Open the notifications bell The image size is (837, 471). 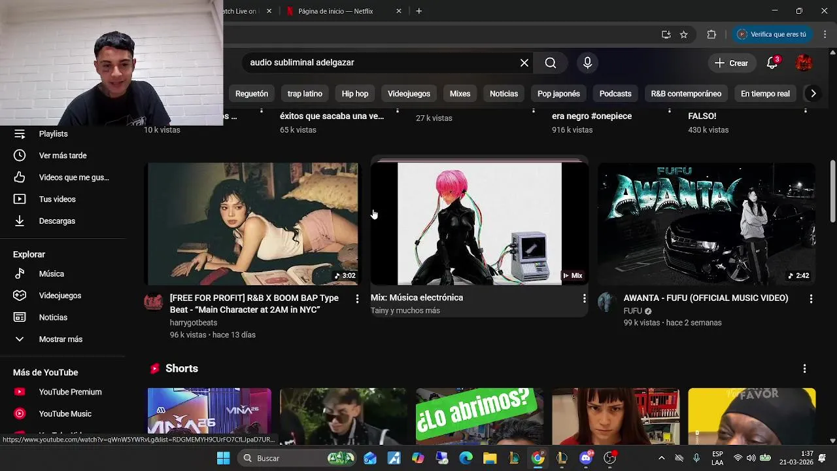tap(772, 63)
